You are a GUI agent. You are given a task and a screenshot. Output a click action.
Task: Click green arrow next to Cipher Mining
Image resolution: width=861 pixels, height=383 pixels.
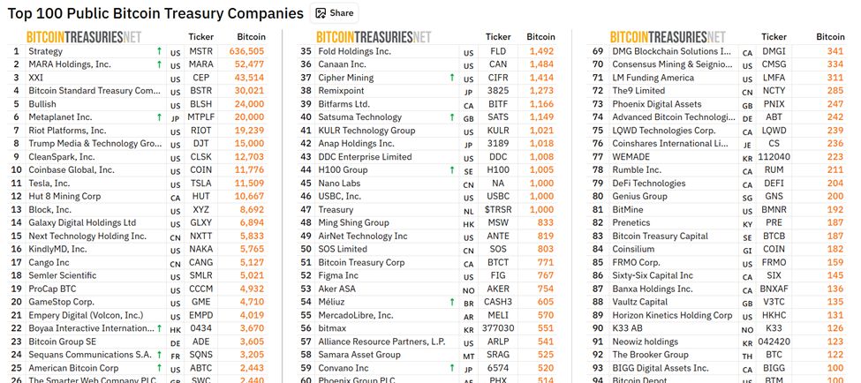tap(452, 78)
